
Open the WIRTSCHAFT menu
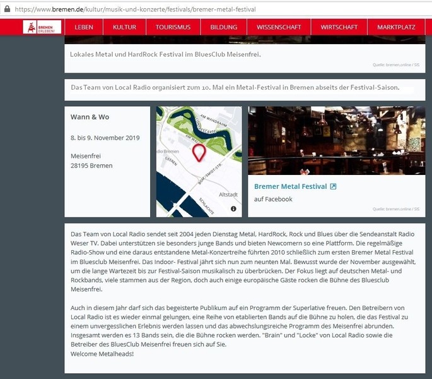[x=339, y=27]
